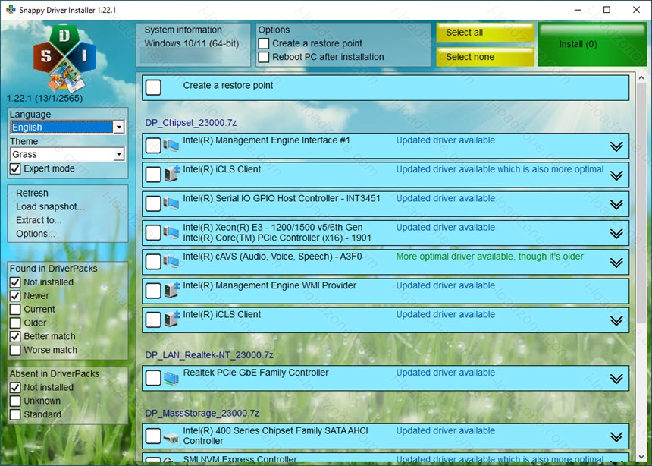
Task: Click the scrollbar down arrow
Action: (641, 456)
